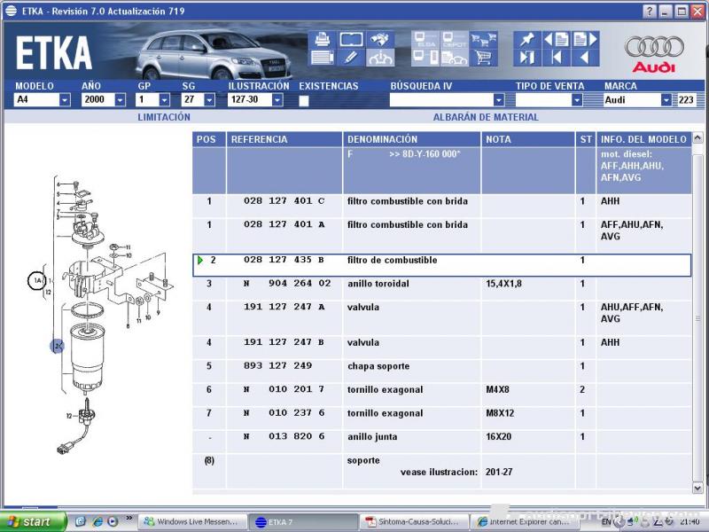The height and width of the screenshot is (532, 709).
Task: Select tornillo exagonal M4X8 row
Action: (x=441, y=395)
